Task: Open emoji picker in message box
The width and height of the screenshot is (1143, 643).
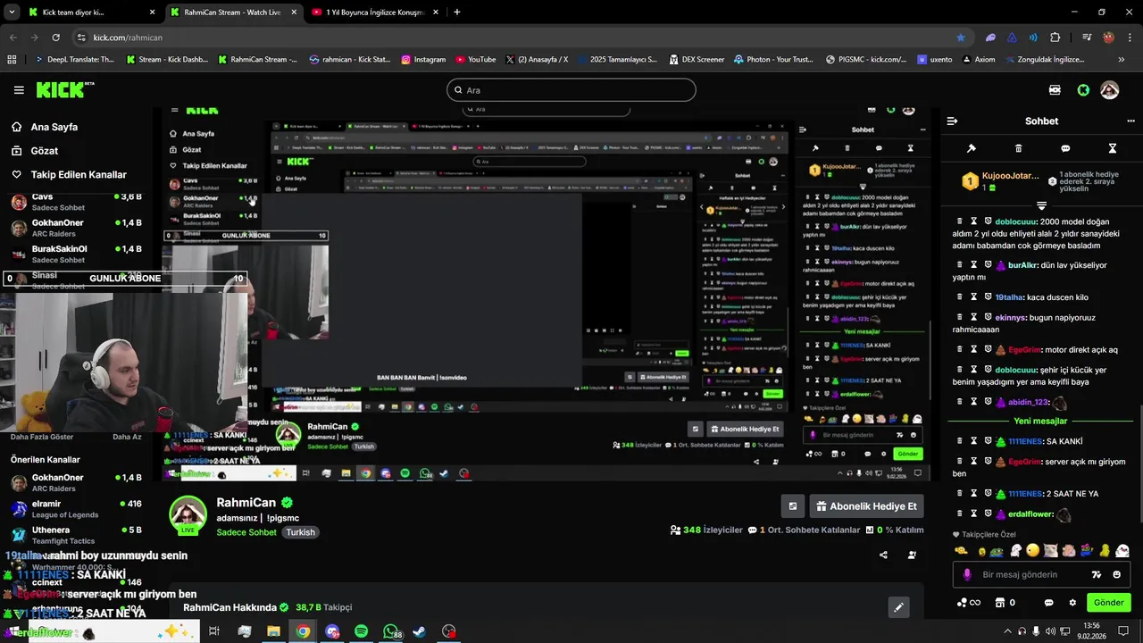Action: pos(1117,574)
